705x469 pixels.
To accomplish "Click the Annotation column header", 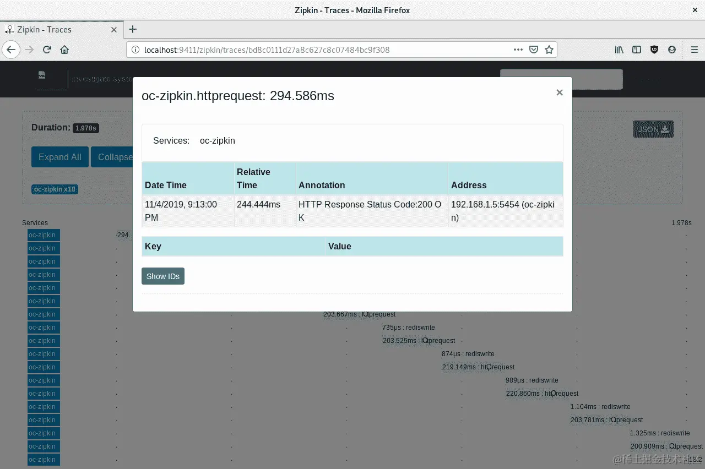I will click(x=372, y=178).
